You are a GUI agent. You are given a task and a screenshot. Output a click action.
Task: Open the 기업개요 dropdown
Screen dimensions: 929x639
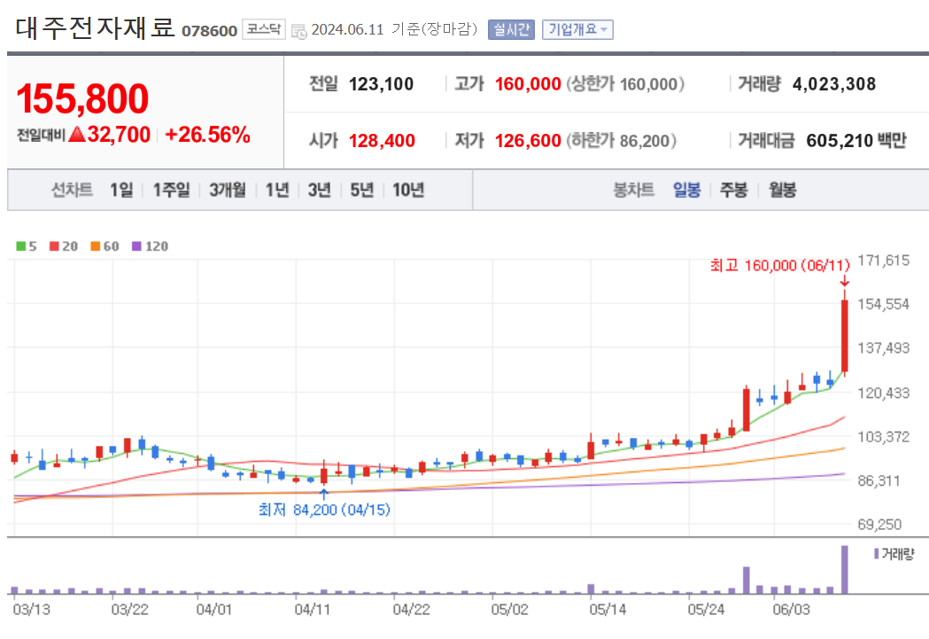pos(577,29)
